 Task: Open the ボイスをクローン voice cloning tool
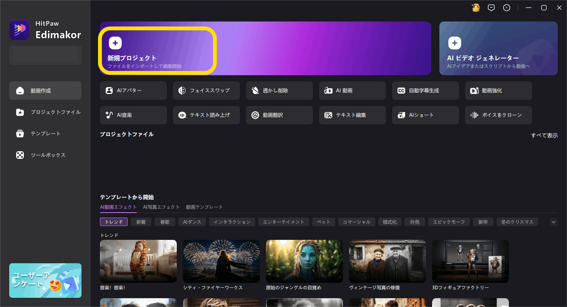pyautogui.click(x=498, y=115)
